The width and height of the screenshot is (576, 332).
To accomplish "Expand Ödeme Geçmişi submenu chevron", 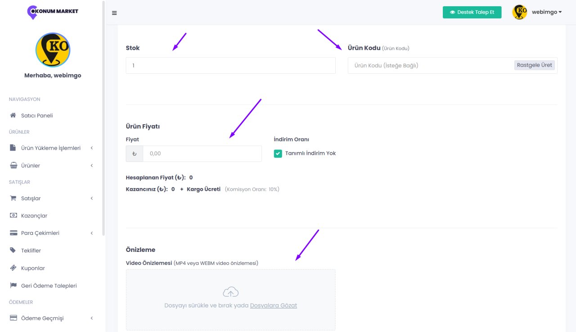I will [92, 318].
